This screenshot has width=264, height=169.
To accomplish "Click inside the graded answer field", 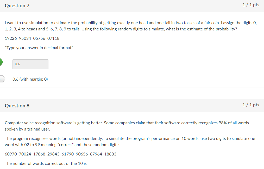I will pos(30,64).
